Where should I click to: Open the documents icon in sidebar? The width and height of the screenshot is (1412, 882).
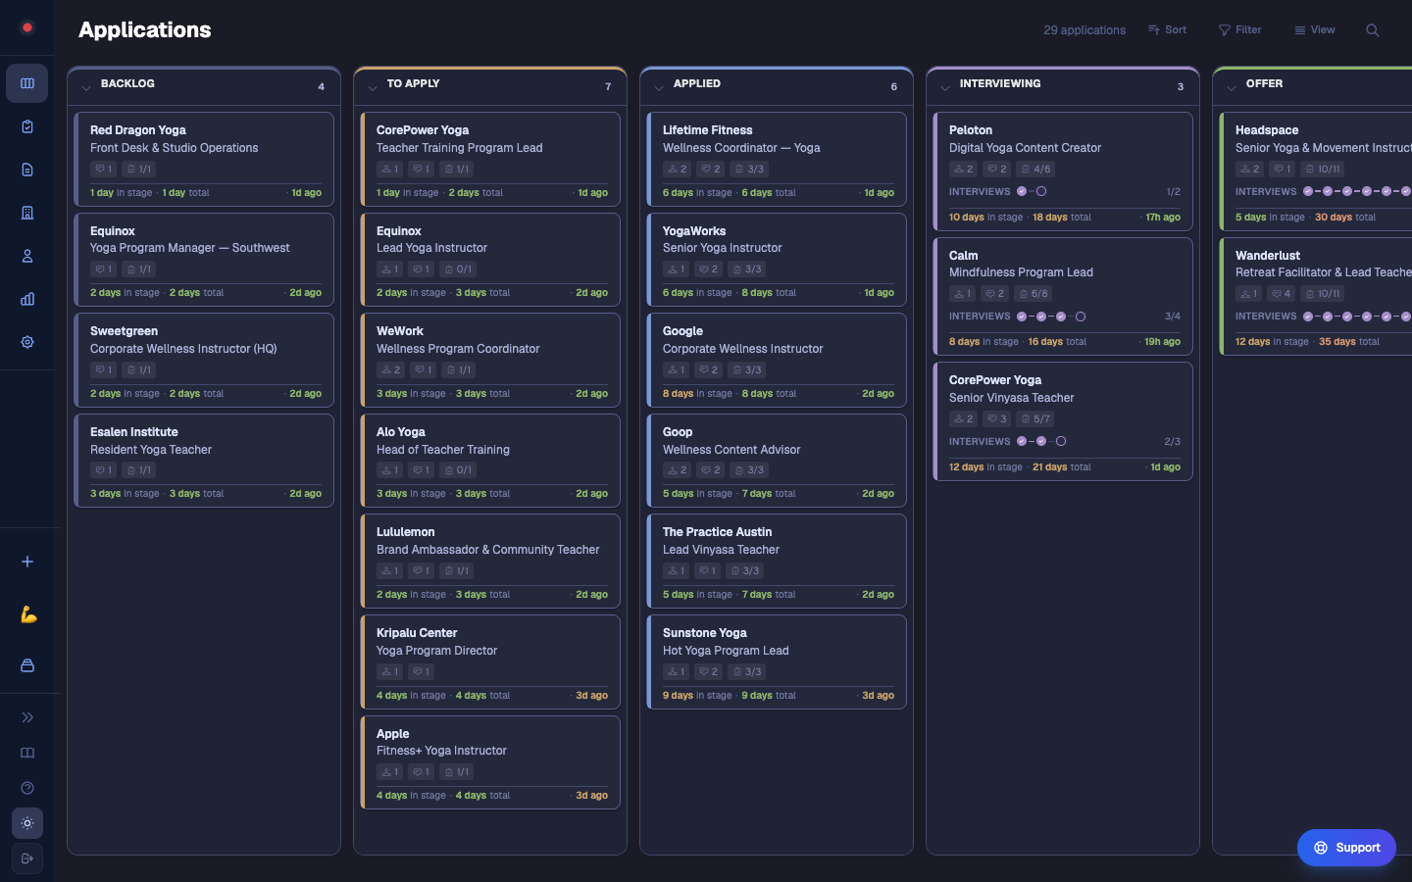(x=27, y=170)
